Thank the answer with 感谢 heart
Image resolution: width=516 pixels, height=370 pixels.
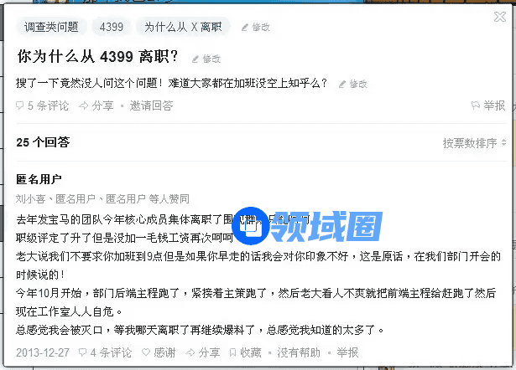[x=159, y=352]
